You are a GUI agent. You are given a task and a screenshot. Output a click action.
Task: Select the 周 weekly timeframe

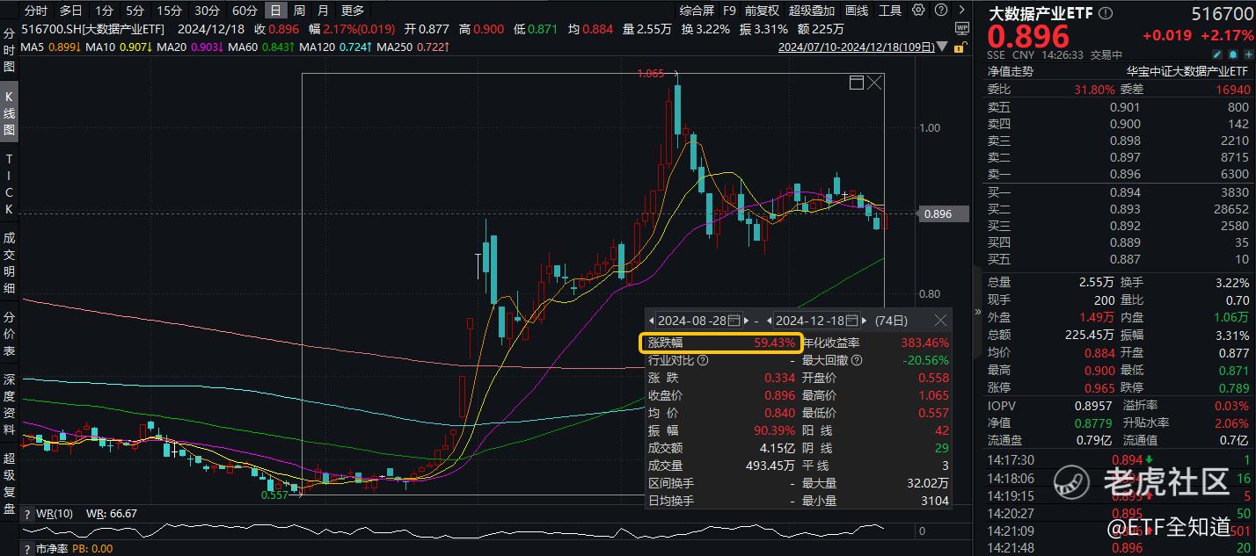click(x=300, y=11)
